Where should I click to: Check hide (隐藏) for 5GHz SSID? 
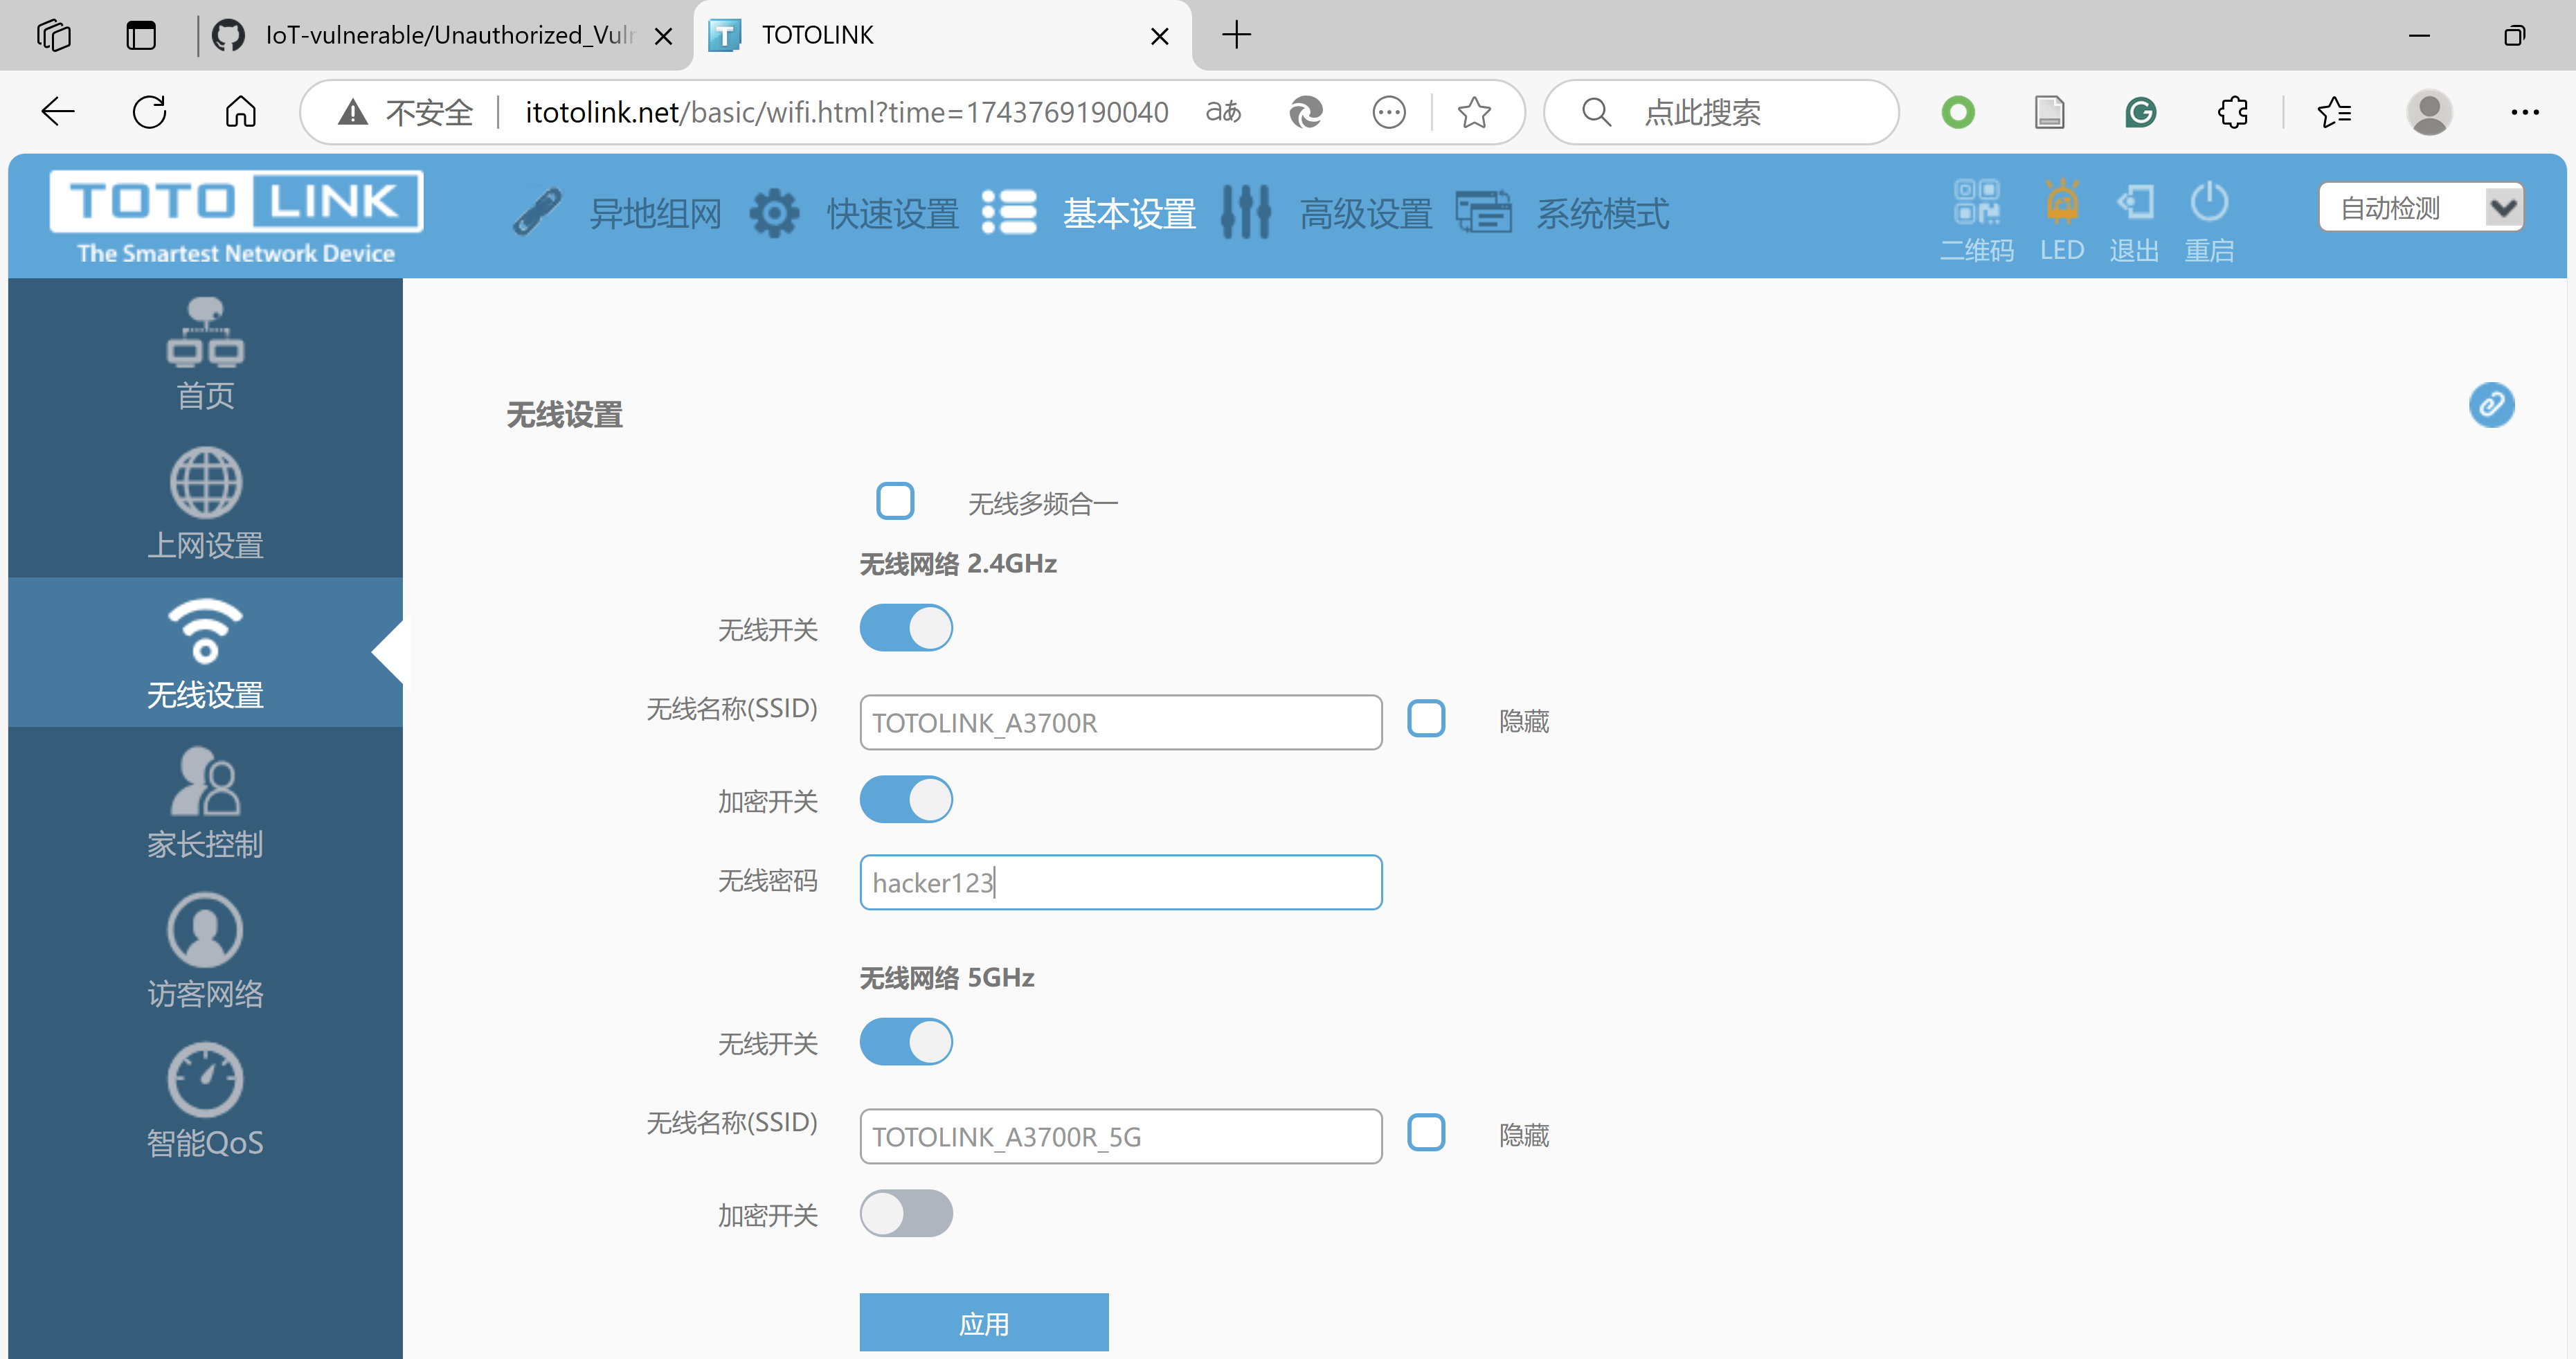(1426, 1133)
